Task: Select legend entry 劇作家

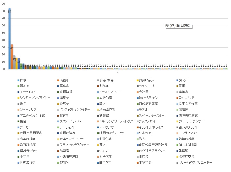Action: (103, 86)
